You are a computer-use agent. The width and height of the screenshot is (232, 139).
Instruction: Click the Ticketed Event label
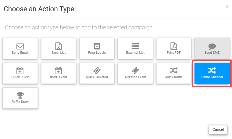(135, 77)
